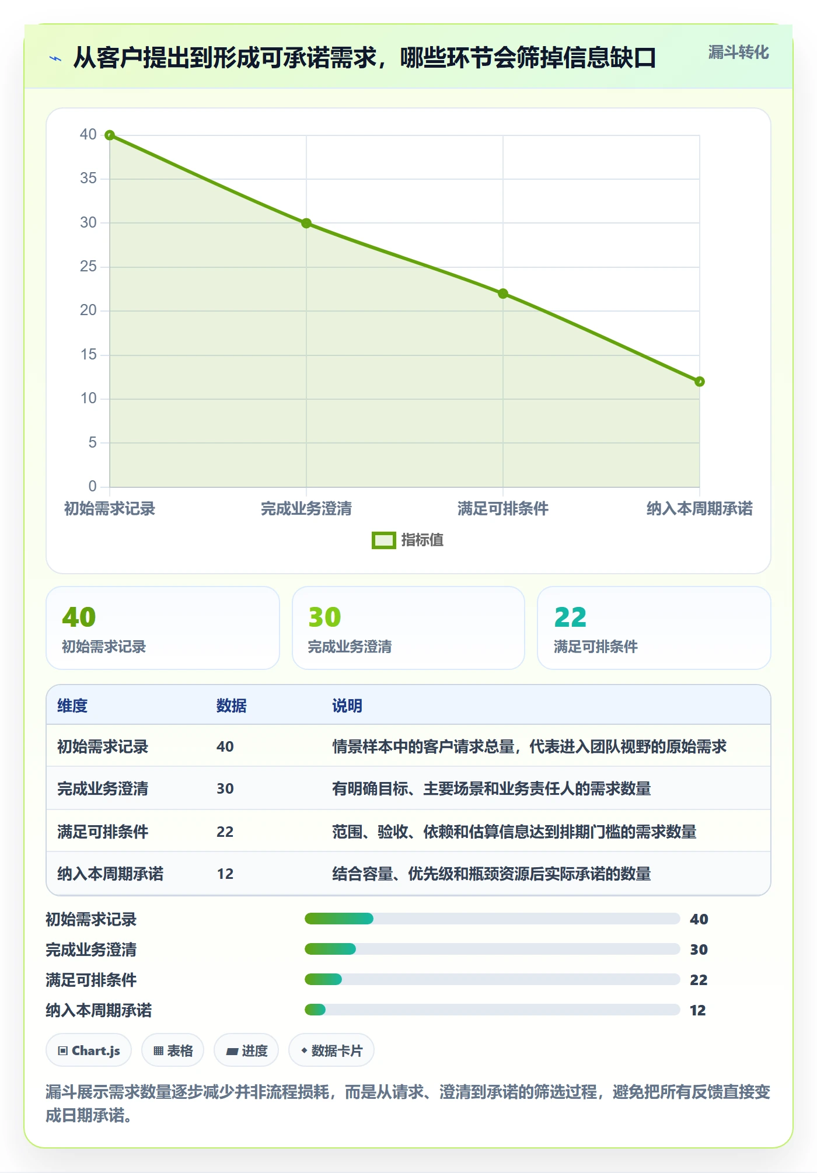The image size is (817, 1173).
Task: Select the Chart.js chip
Action: pos(89,1050)
